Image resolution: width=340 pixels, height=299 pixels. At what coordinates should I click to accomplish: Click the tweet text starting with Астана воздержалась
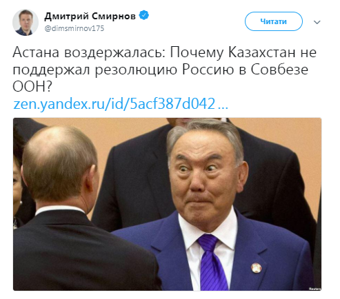pyautogui.click(x=164, y=70)
